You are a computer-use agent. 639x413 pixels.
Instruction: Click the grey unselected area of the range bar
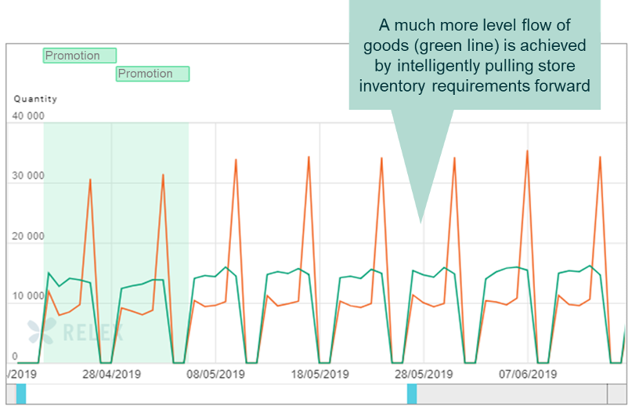click(x=509, y=394)
